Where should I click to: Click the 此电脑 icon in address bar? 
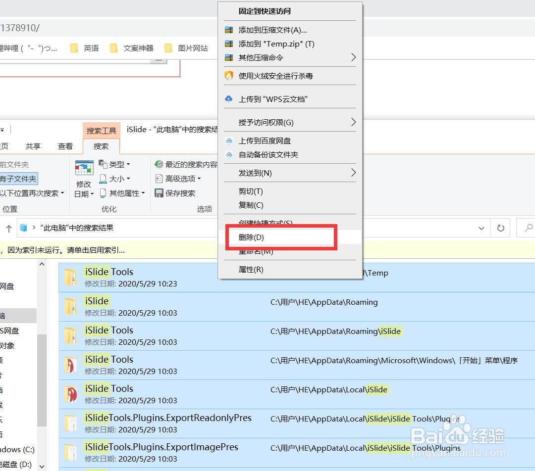24,228
